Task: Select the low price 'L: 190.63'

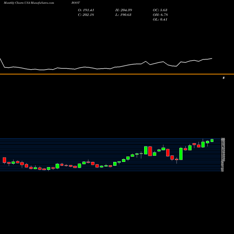Action: click(x=123, y=15)
